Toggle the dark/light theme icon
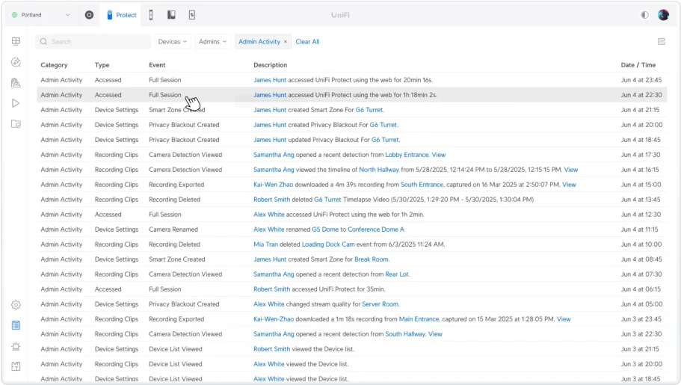 (x=644, y=15)
